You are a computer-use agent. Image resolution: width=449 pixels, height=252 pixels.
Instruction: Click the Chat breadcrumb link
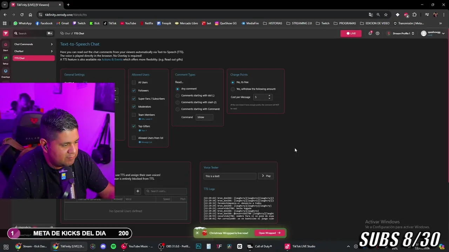coord(67,33)
